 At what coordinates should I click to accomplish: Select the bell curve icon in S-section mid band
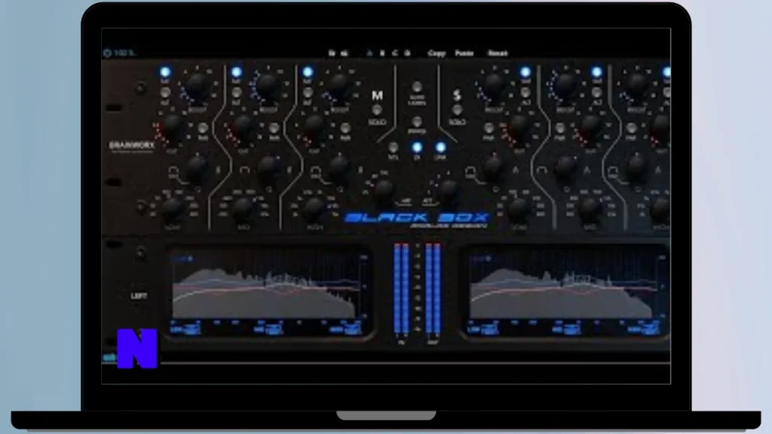click(542, 171)
